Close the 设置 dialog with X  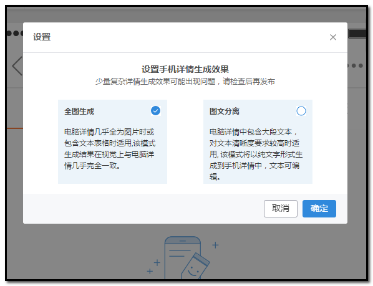point(333,37)
